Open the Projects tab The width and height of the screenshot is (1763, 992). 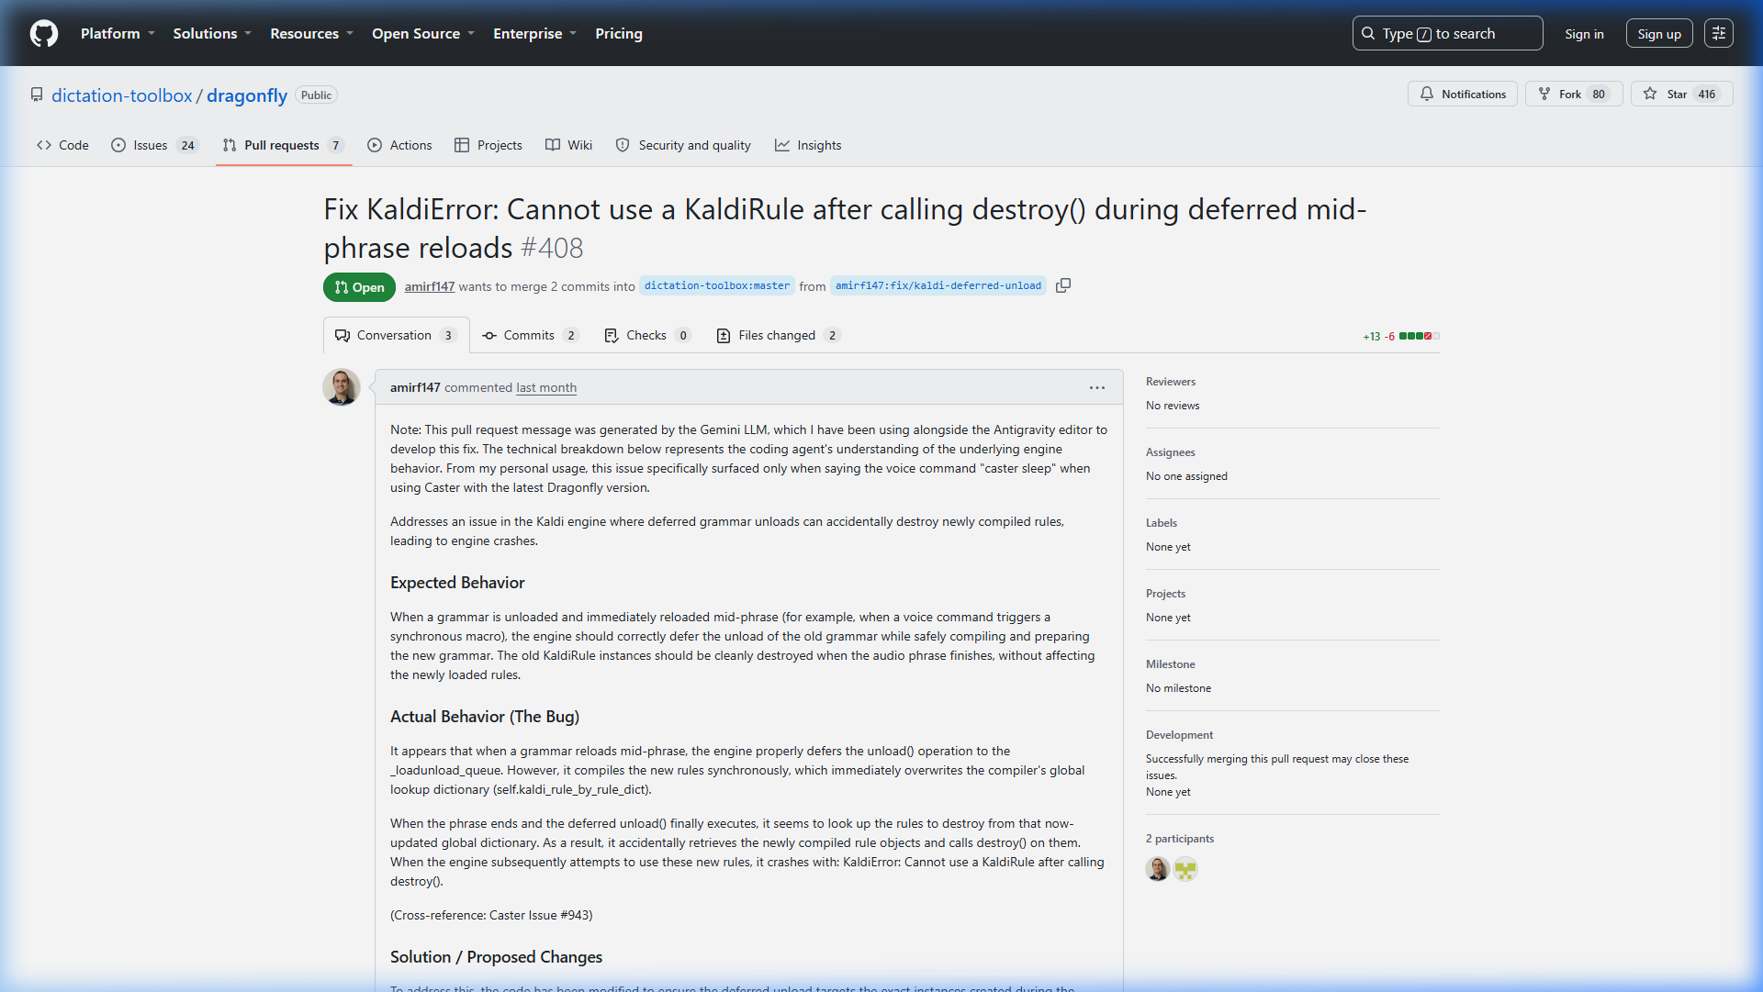[488, 145]
